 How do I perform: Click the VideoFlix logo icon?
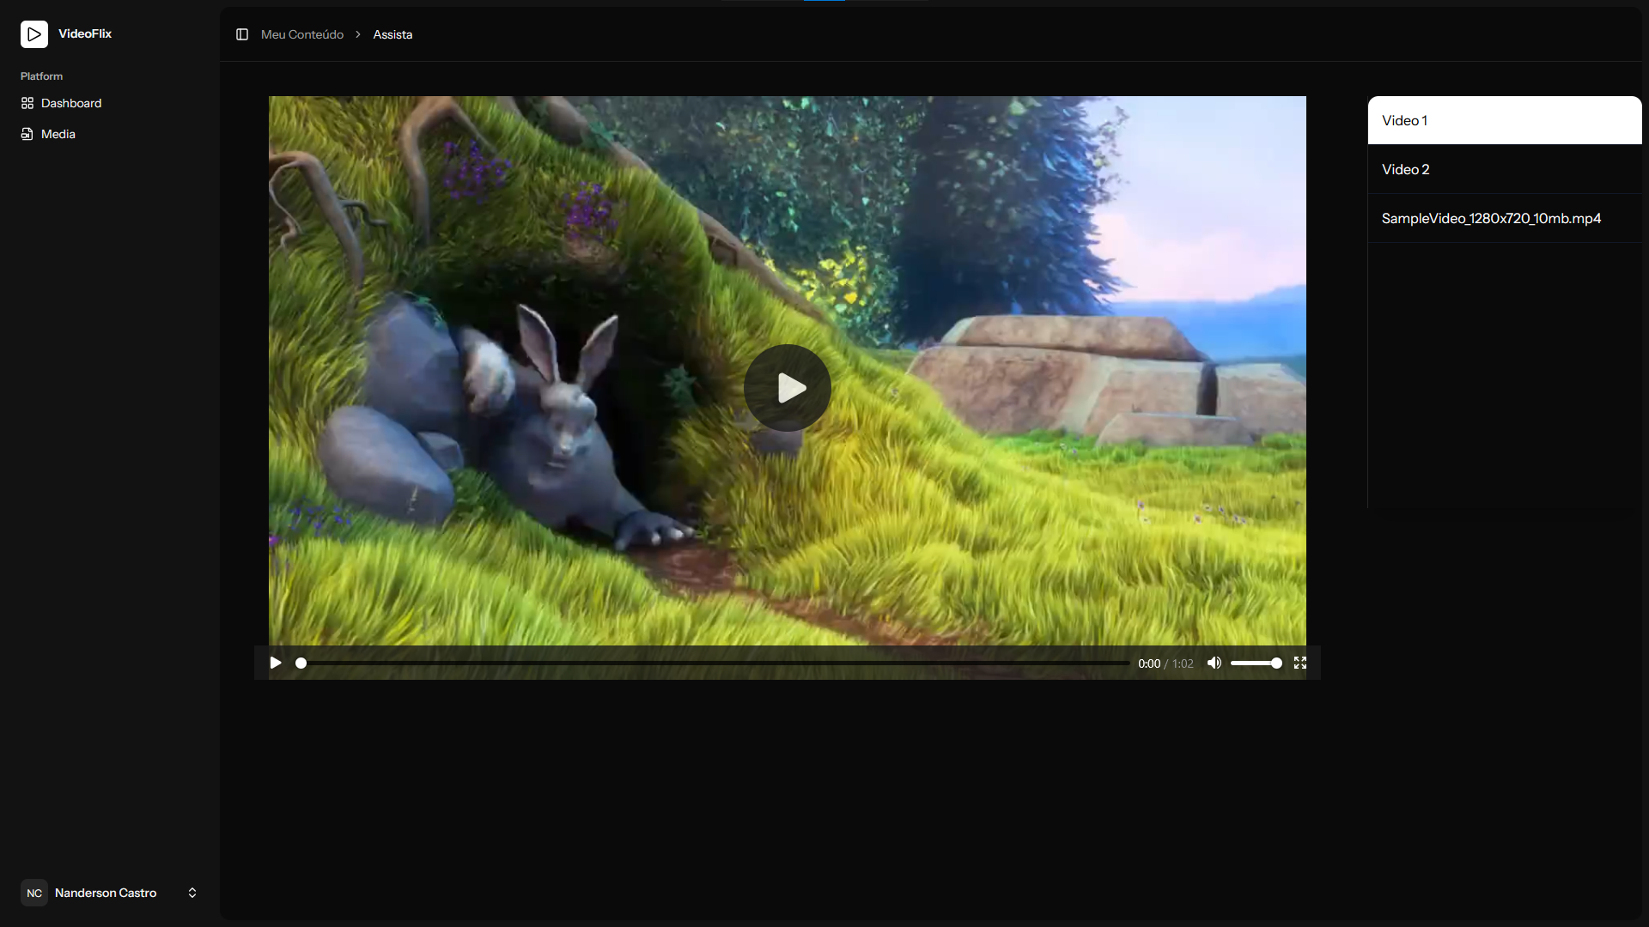pyautogui.click(x=34, y=34)
